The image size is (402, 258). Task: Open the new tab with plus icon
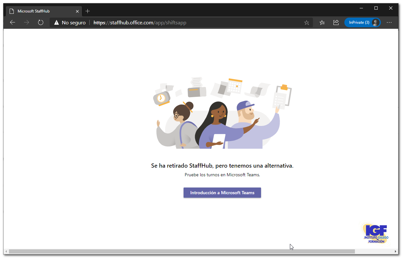pos(87,11)
